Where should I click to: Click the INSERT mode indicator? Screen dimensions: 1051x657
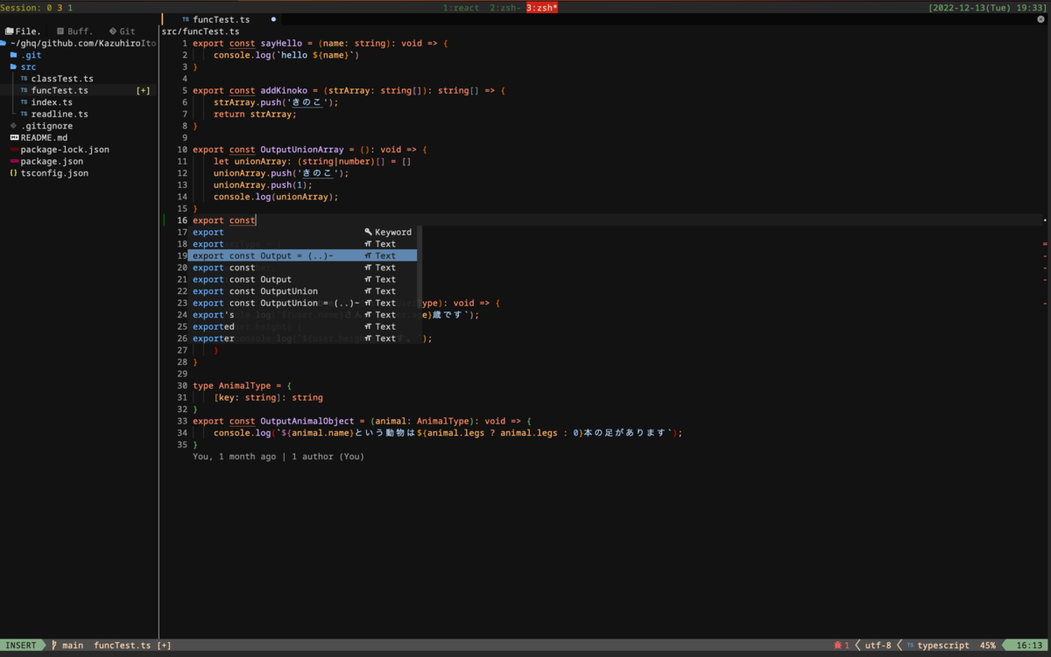pos(22,646)
